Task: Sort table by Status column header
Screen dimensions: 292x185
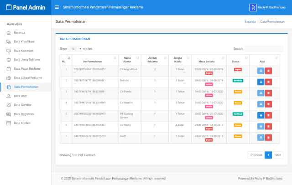Action: 238,60
